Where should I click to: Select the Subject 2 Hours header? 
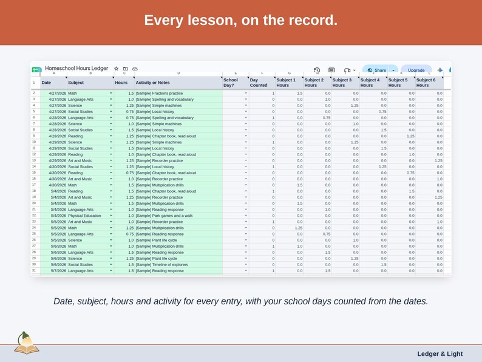click(x=317, y=83)
